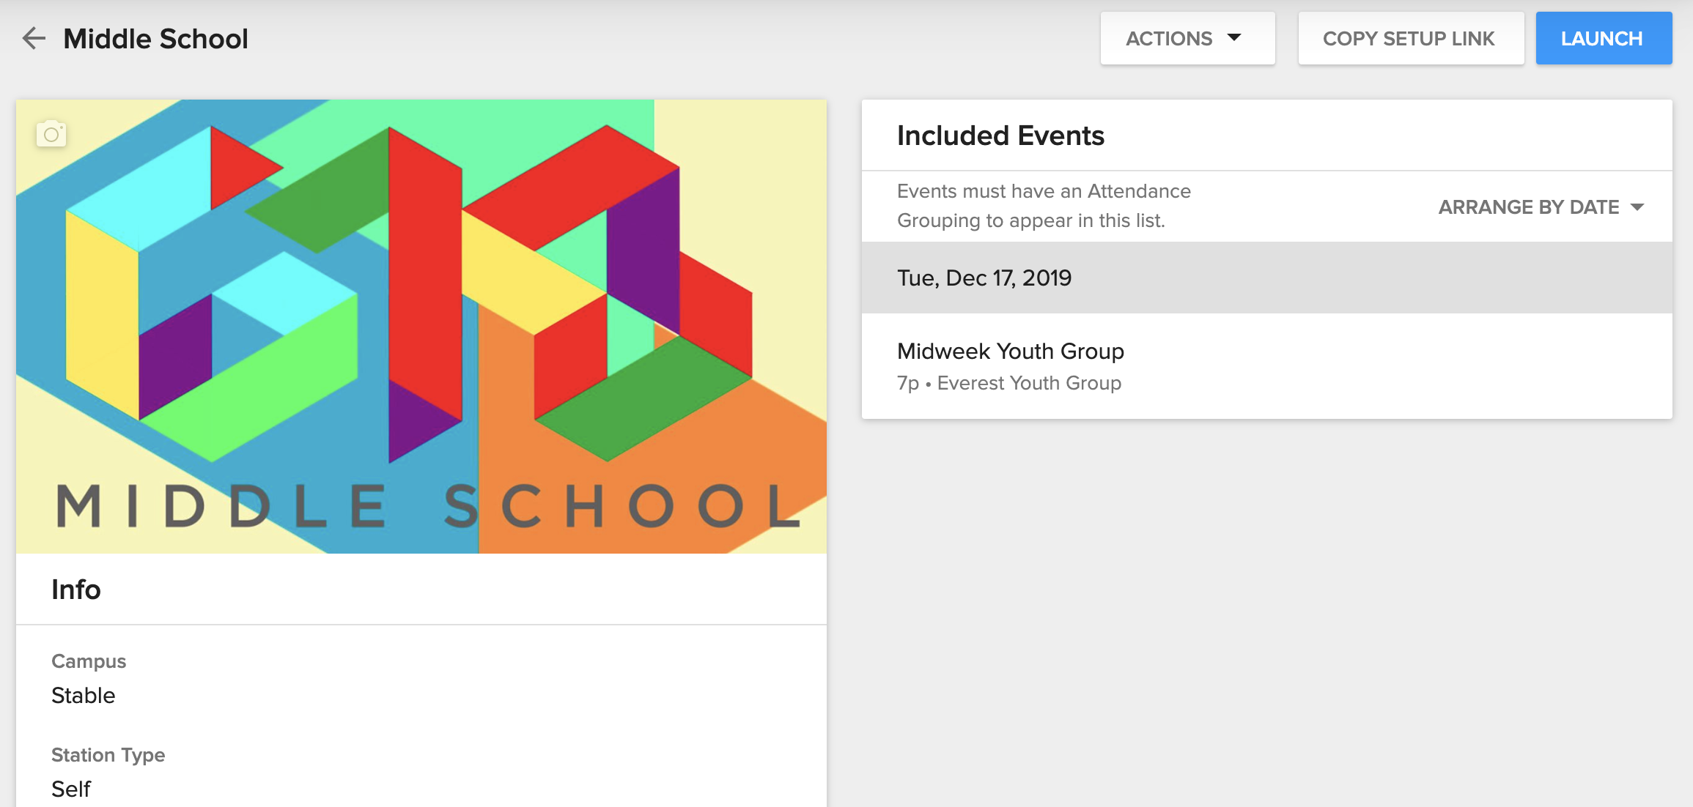
Task: Click the Actions button caret arrow
Action: [x=1234, y=37]
